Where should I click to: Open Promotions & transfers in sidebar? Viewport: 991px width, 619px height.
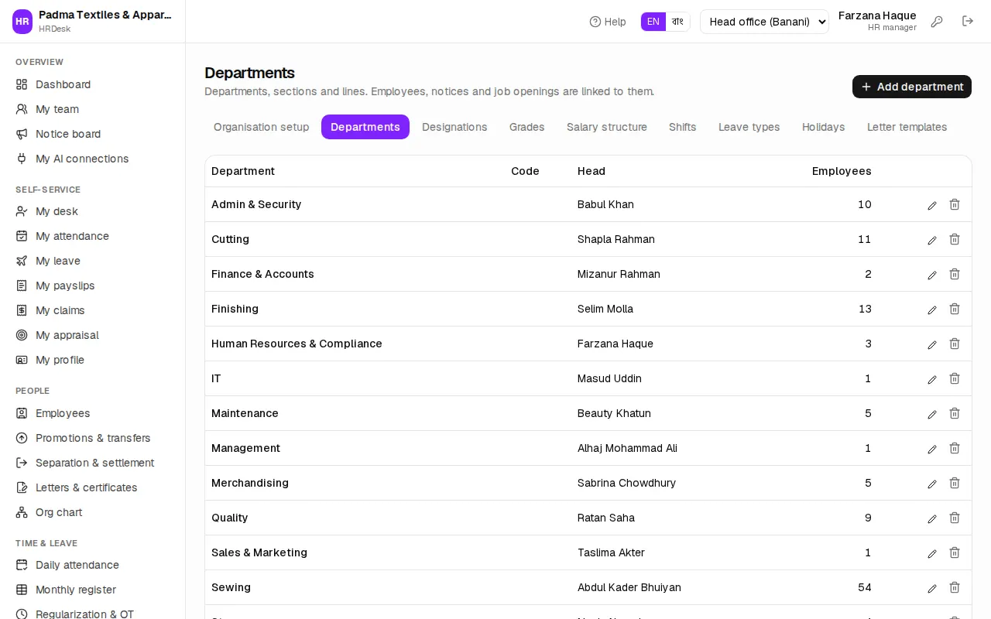tap(93, 438)
